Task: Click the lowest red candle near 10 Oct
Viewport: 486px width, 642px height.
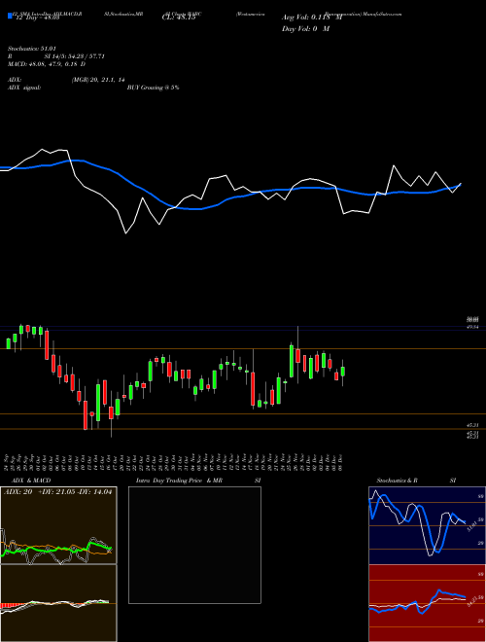Action: click(x=86, y=414)
